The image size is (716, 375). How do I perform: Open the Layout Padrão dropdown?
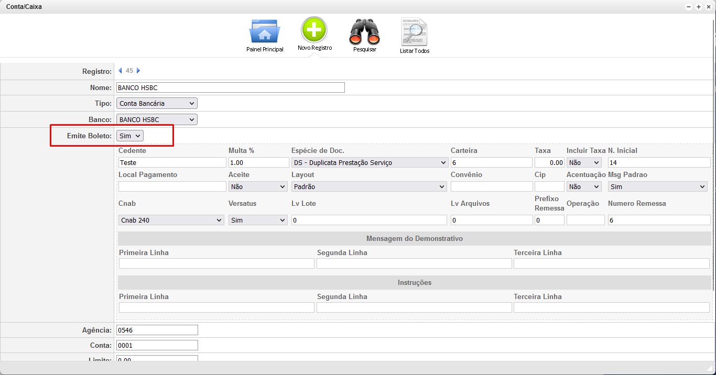click(370, 186)
